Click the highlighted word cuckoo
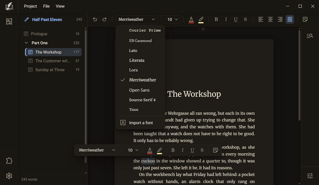This screenshot has width=319, height=185. pyautogui.click(x=148, y=161)
